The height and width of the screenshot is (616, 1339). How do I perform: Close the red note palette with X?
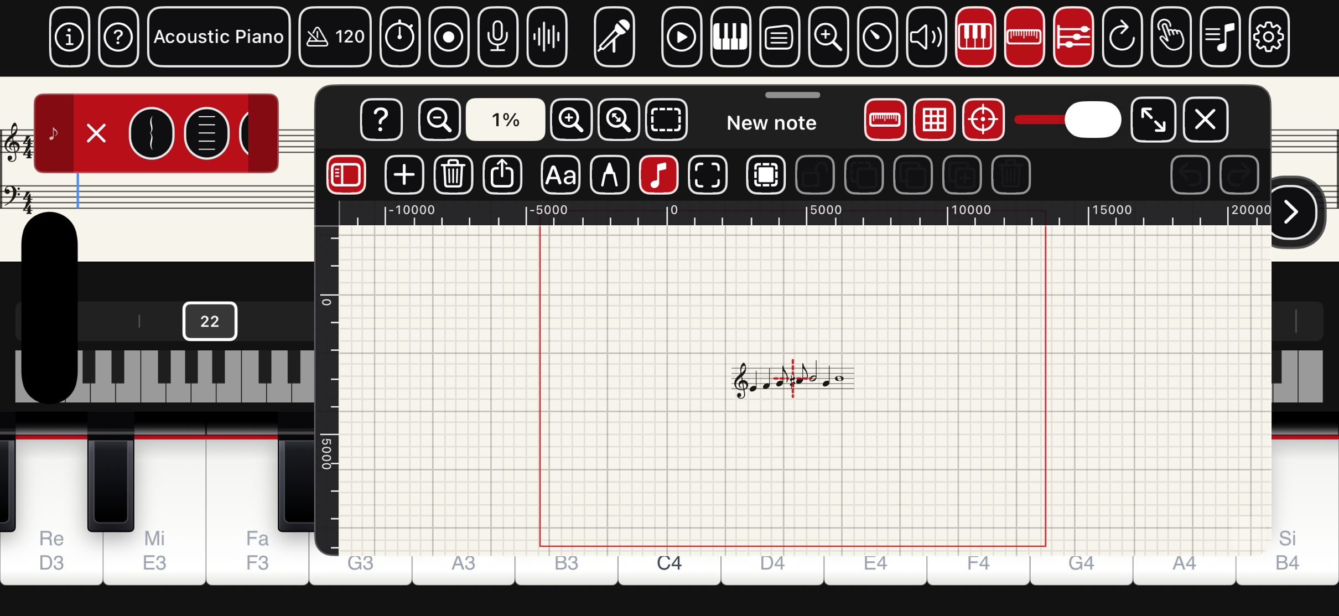pyautogui.click(x=96, y=133)
